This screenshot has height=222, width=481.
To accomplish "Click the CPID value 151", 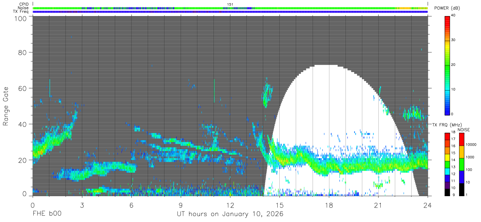I will 230,4.
